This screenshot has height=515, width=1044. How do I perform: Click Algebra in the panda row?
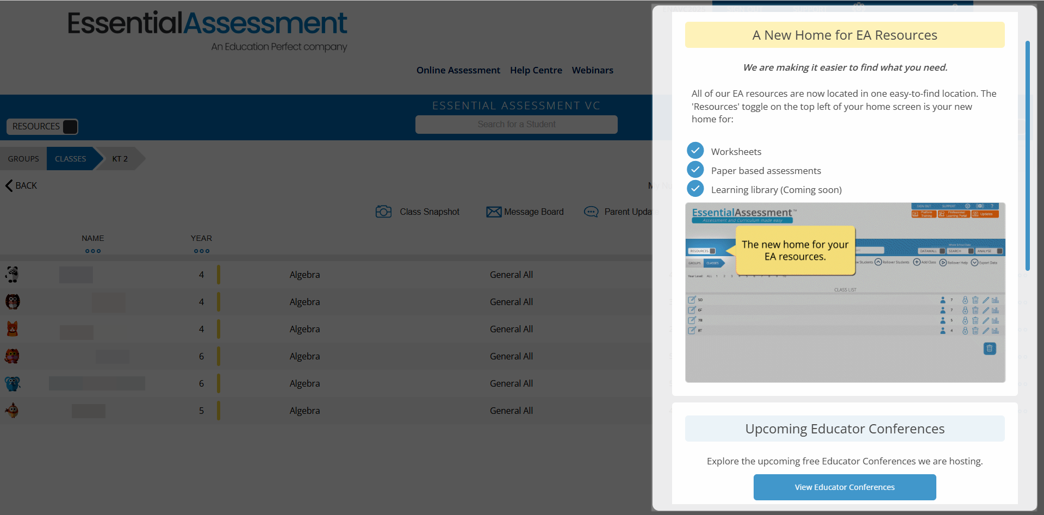click(x=304, y=275)
